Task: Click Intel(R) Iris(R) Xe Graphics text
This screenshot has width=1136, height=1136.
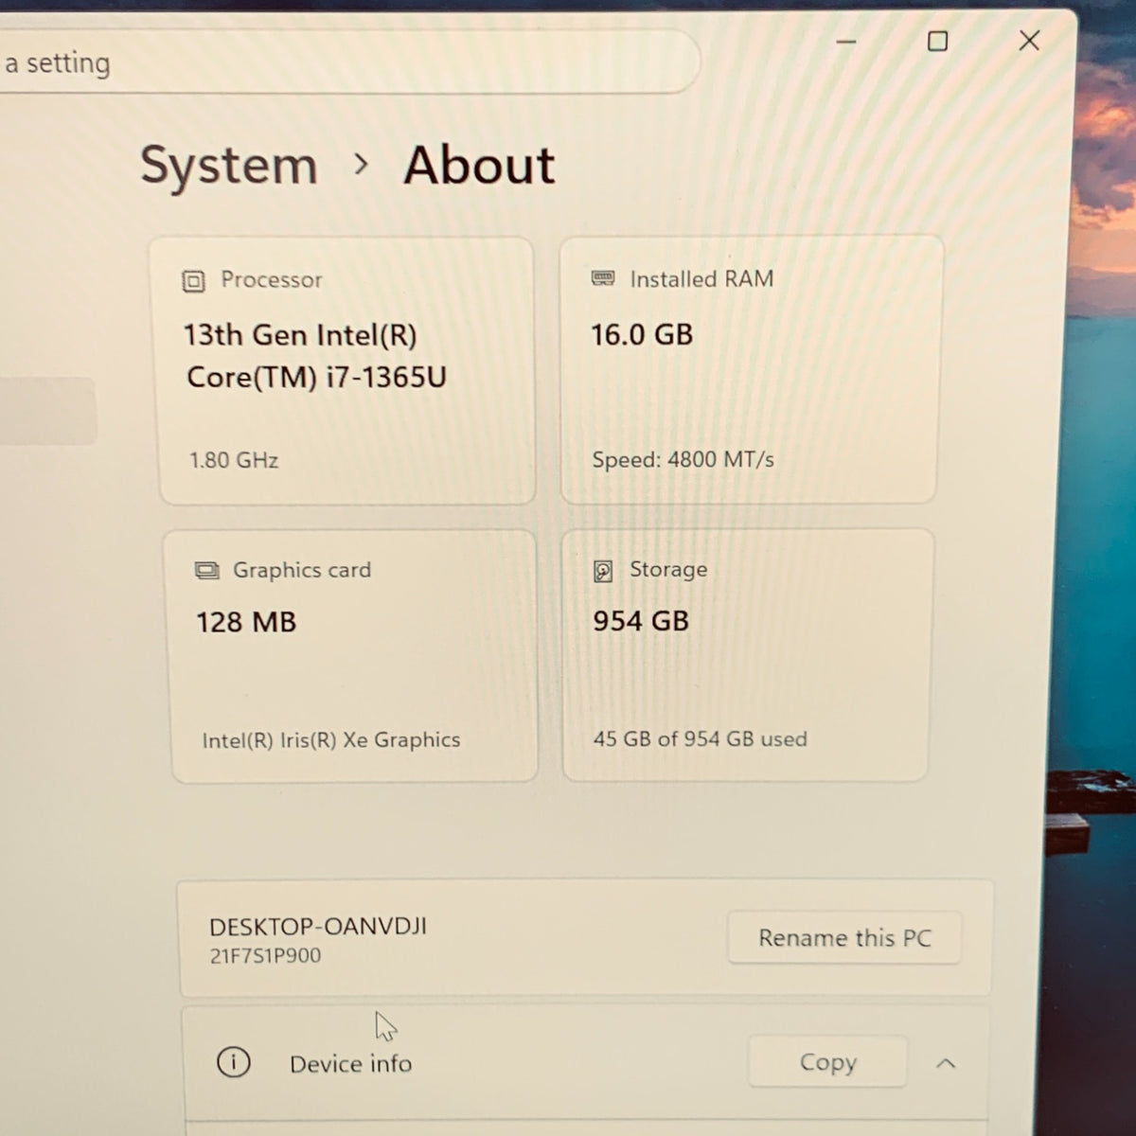Action: coord(331,740)
